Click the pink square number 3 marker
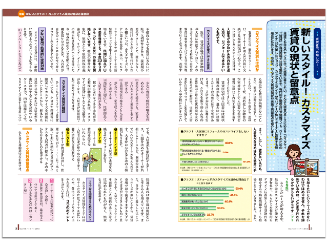 click(30, 180)
